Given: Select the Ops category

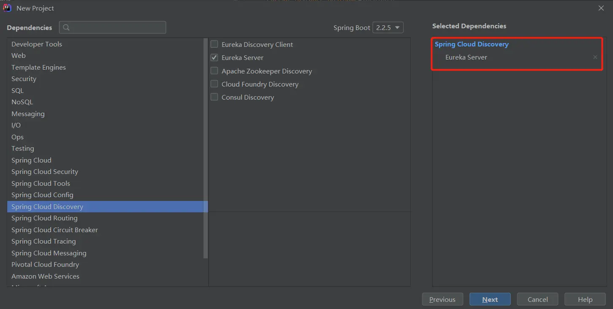Looking at the screenshot, I should tap(105, 137).
